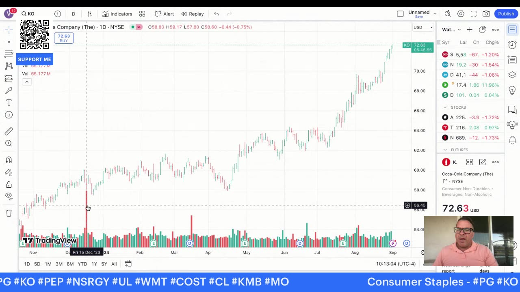The image size is (520, 292).
Task: Open indicator templates grid icon
Action: 142,14
